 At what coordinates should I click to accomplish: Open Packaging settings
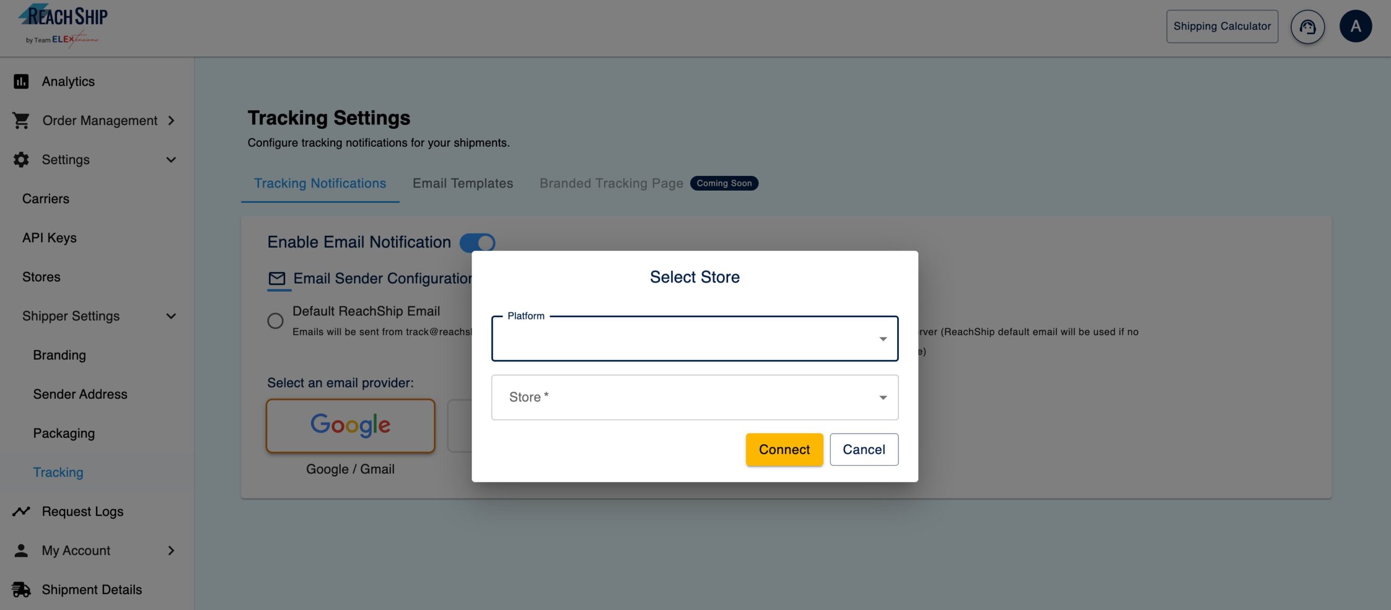click(64, 433)
